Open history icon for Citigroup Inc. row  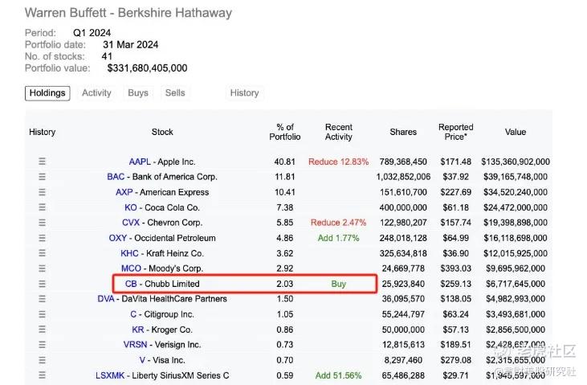pyautogui.click(x=42, y=314)
